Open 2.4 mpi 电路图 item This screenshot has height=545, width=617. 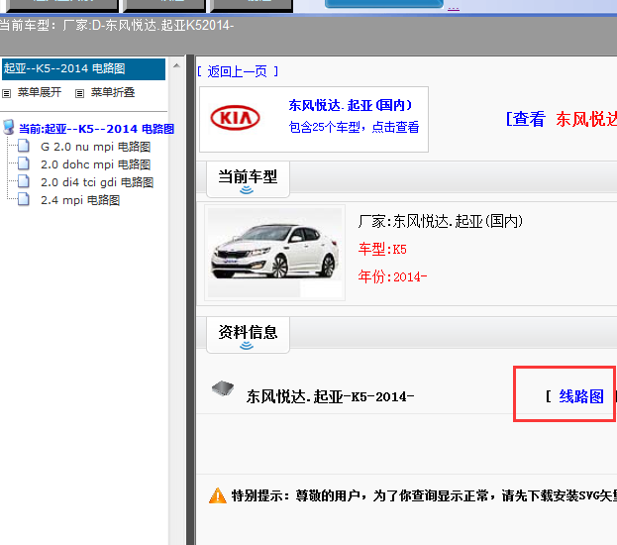80,200
